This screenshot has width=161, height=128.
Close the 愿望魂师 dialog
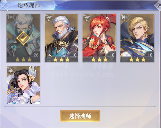coord(158,5)
